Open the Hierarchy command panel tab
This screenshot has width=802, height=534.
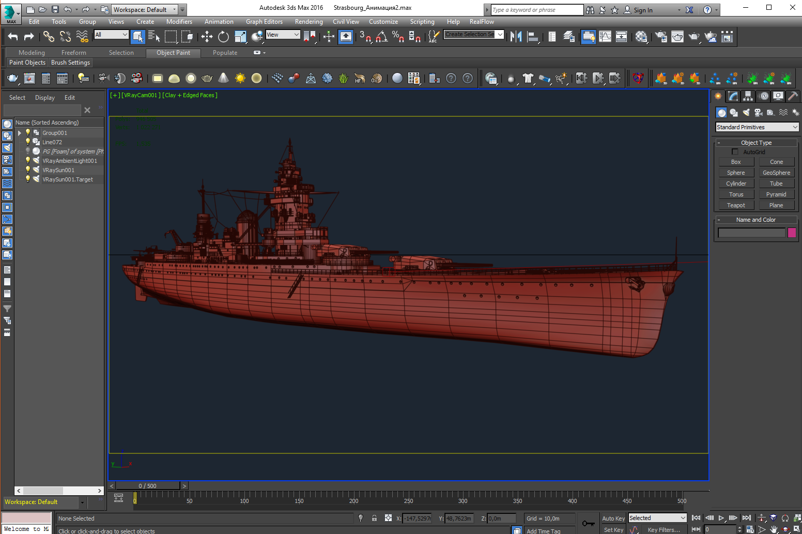tap(748, 96)
